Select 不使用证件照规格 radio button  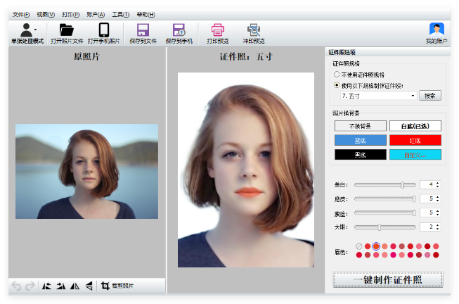click(x=337, y=75)
